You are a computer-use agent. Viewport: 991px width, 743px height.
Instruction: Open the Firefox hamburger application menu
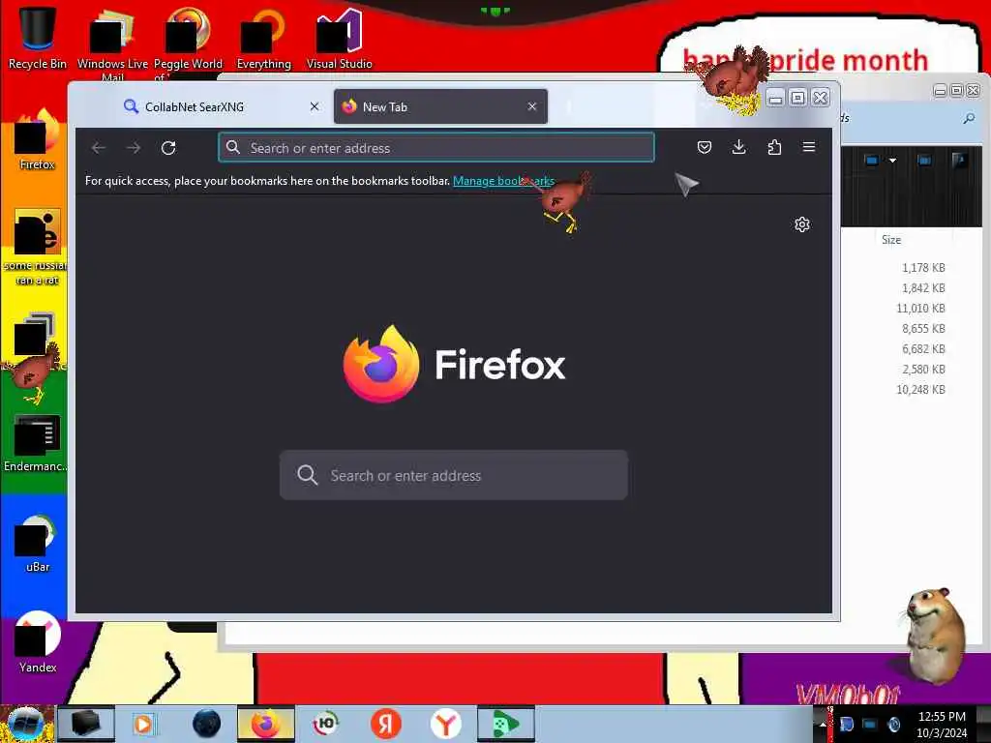[x=809, y=147]
